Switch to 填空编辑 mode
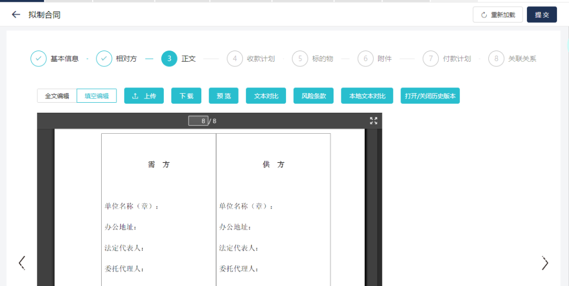This screenshot has width=569, height=286. point(96,96)
